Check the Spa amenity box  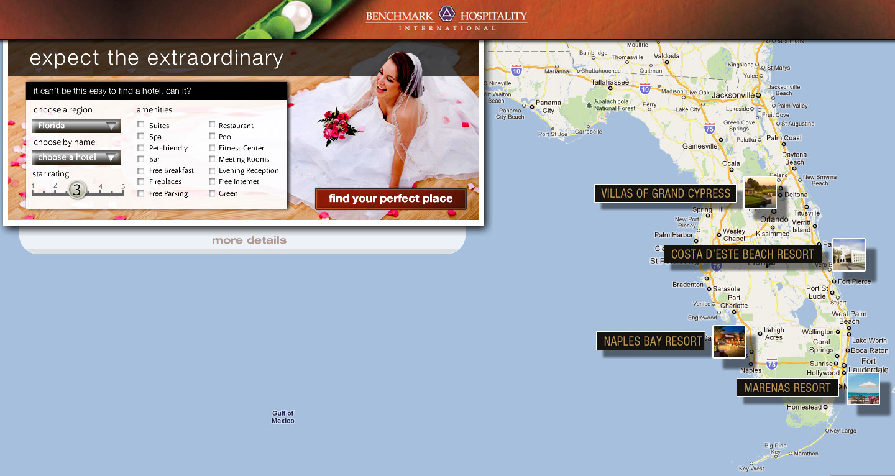point(141,136)
